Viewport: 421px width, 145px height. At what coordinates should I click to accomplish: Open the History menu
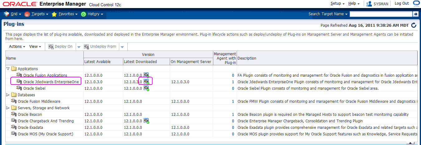(x=95, y=14)
